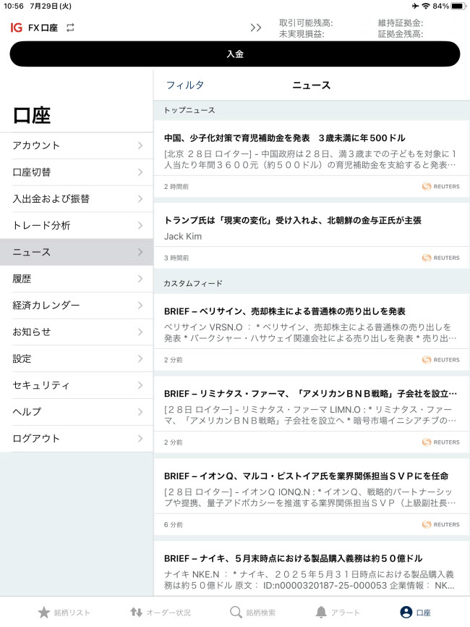This screenshot has width=470, height=627.
Task: Tap カスタムフィード section header
Action: [312, 284]
